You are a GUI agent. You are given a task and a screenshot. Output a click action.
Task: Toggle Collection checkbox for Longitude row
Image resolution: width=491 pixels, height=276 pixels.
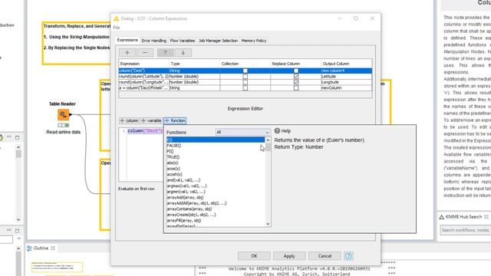(x=245, y=82)
